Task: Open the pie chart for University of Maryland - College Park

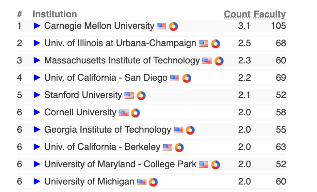Action: [215, 164]
